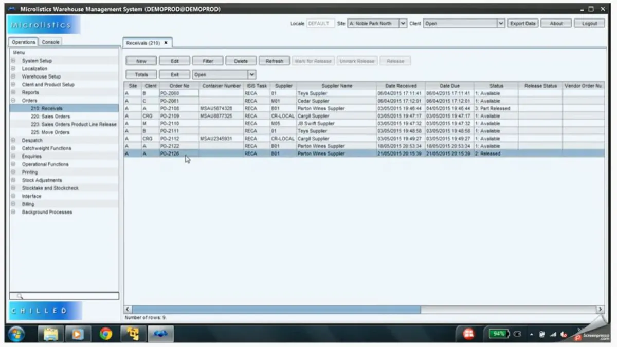
Task: Collapse the Orders tree node
Action: [13, 101]
